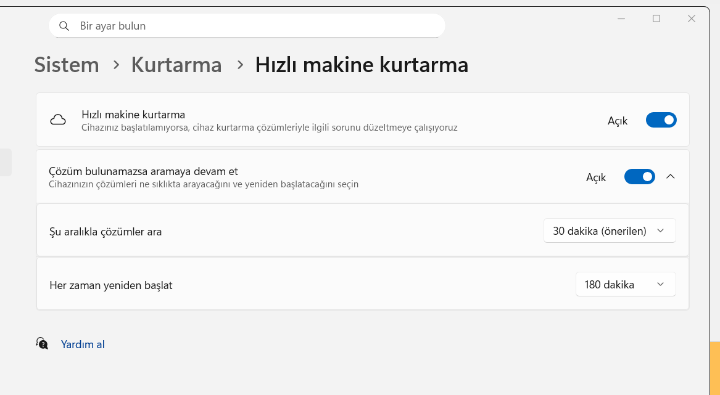Click the magnifier icon in the search box
720x395 pixels.
(64, 26)
